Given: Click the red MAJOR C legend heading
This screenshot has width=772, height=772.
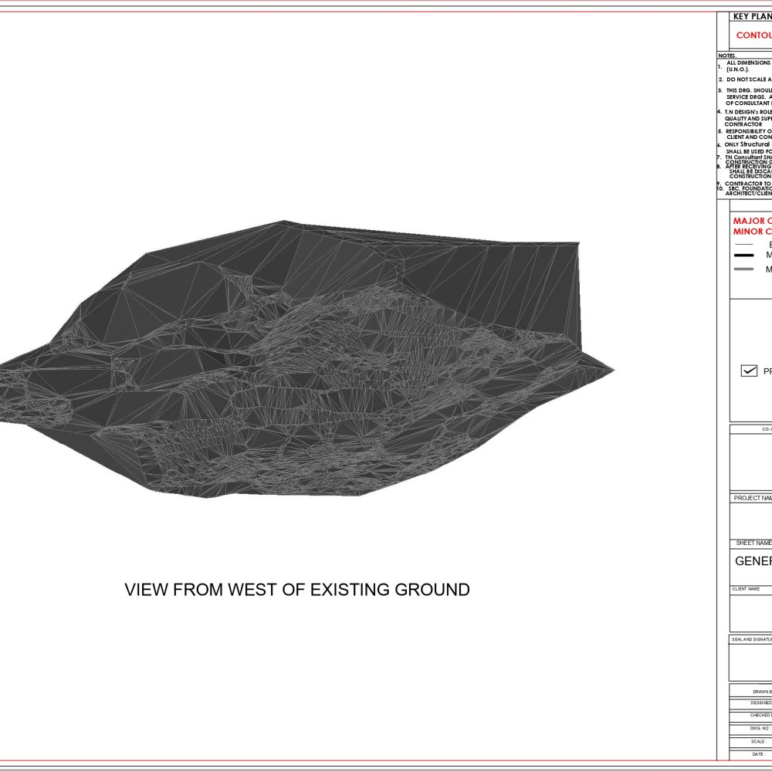Looking at the screenshot, I should tap(752, 221).
